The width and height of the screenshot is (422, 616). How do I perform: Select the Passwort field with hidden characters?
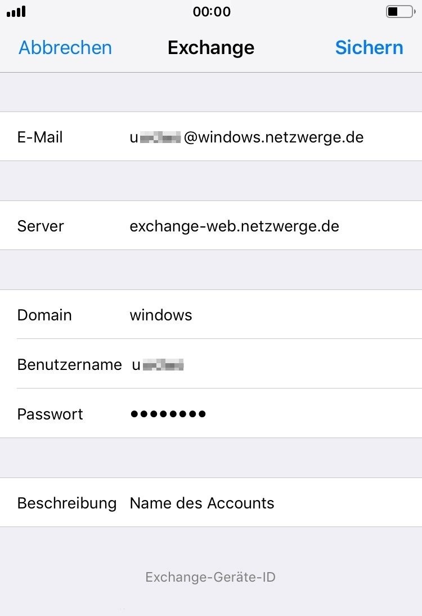point(168,414)
